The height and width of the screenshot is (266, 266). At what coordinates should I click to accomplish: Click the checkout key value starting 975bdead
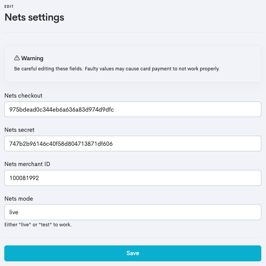coord(62,110)
